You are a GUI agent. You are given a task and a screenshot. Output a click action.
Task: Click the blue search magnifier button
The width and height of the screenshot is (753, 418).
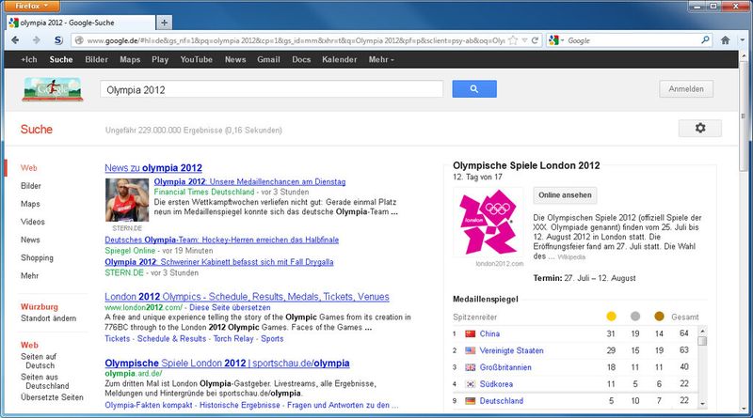tap(474, 88)
